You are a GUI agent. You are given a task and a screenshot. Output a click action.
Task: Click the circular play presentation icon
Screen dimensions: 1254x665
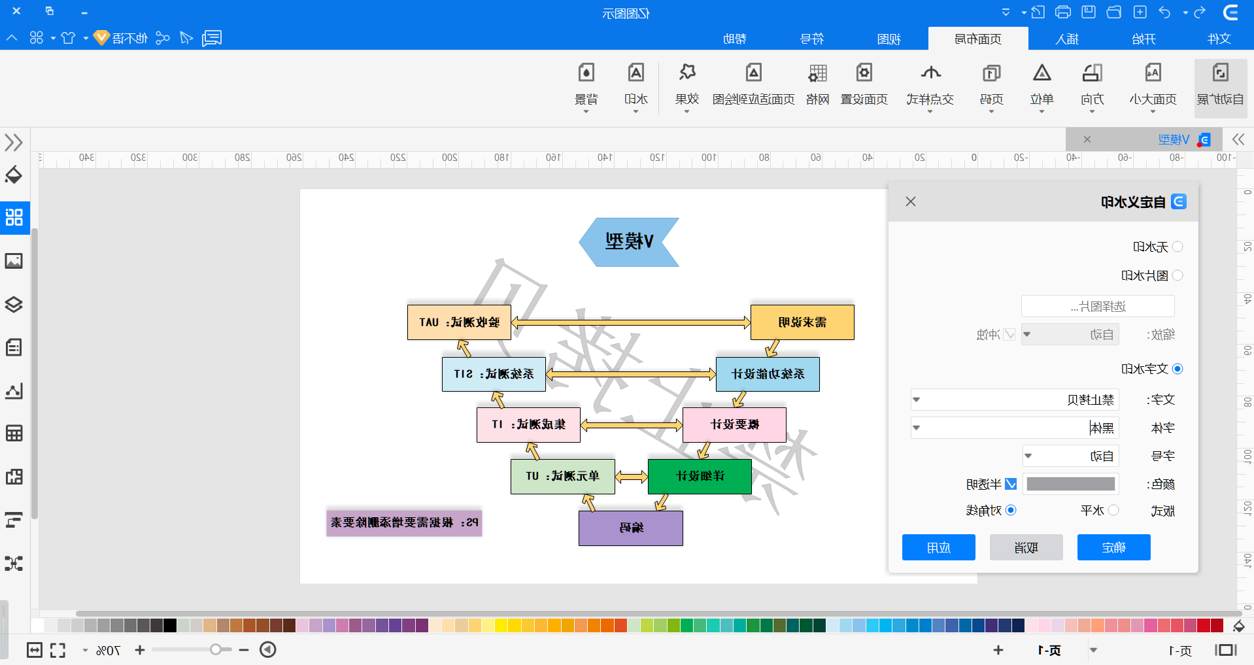point(268,649)
